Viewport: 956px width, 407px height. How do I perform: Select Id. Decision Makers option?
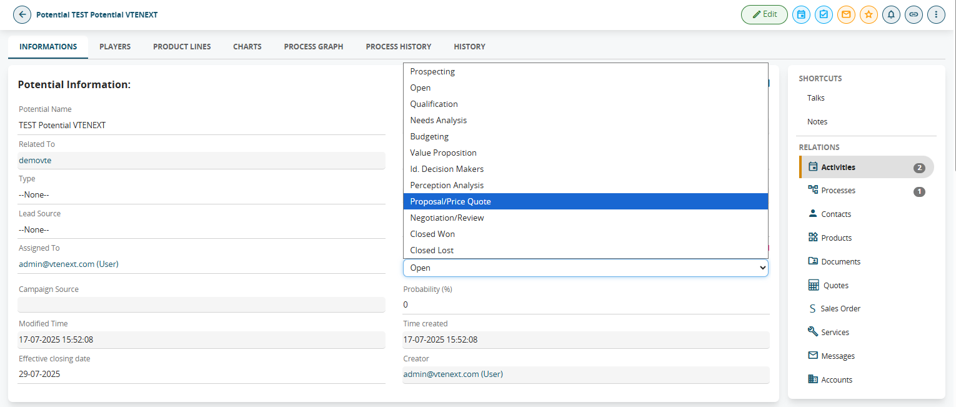tap(585, 169)
